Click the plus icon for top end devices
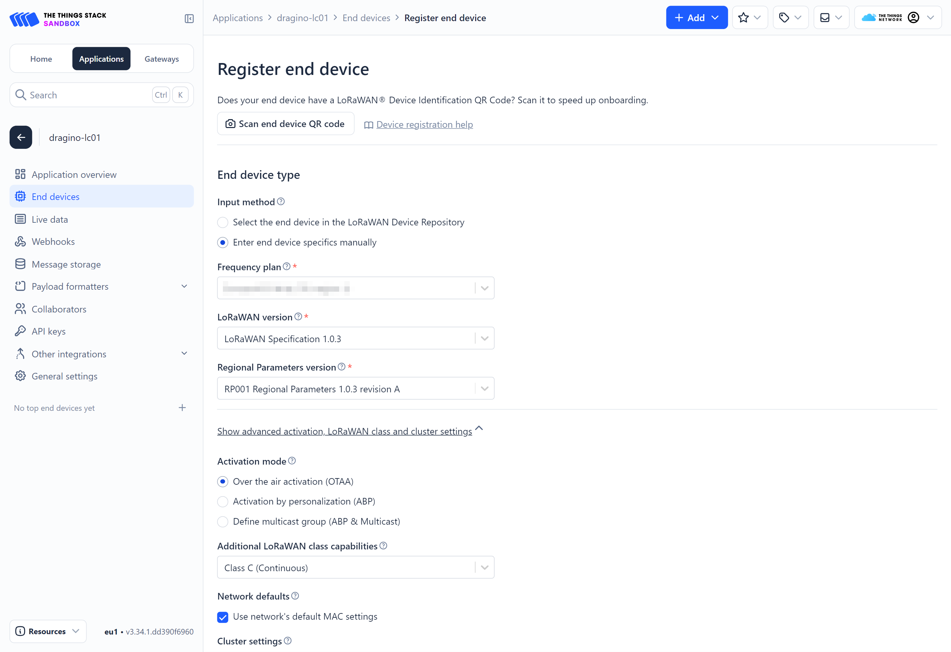Screen dimensions: 951x652 (183, 407)
